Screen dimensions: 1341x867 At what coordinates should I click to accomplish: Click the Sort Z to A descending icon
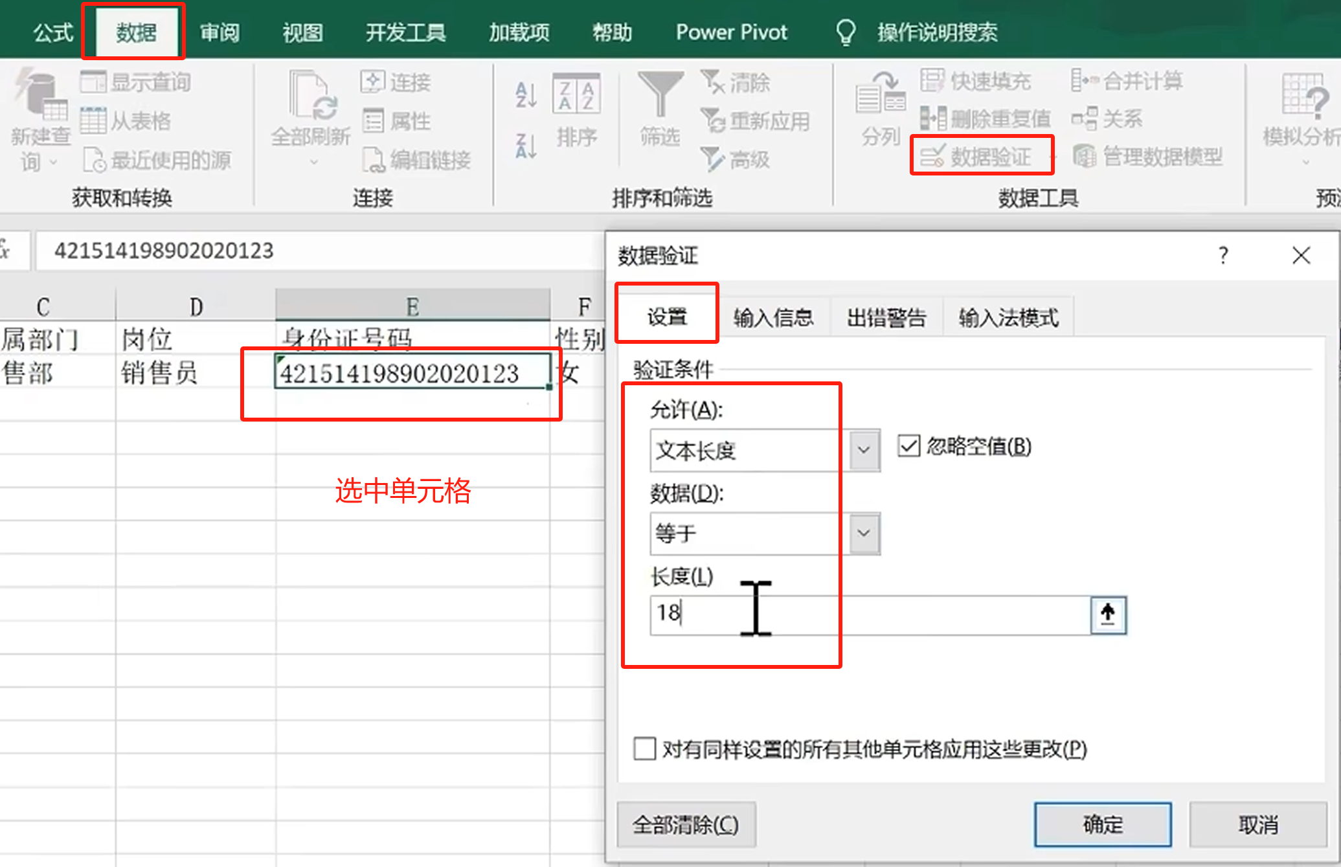pos(526,145)
